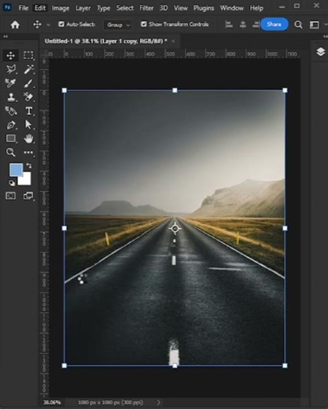Click the blue foreground color swatch
The width and height of the screenshot is (328, 409).
[15, 169]
